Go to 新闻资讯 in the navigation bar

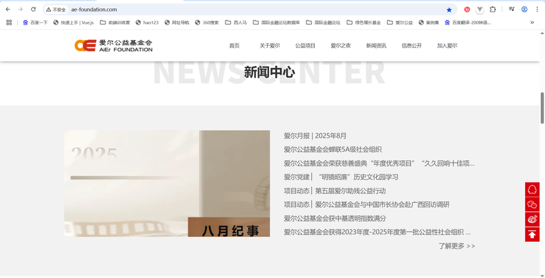coord(376,46)
